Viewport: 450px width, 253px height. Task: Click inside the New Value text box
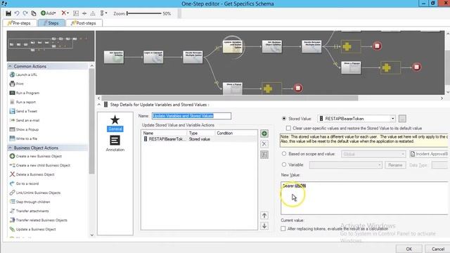[x=364, y=198]
